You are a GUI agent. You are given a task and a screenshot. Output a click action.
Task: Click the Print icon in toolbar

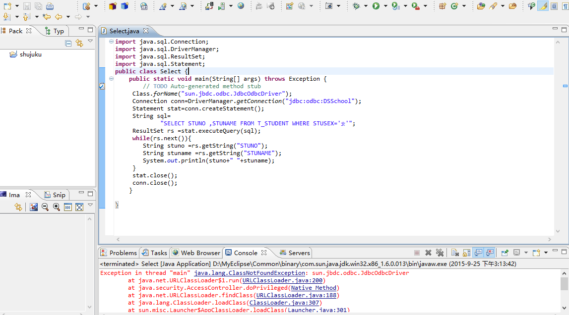click(50, 6)
